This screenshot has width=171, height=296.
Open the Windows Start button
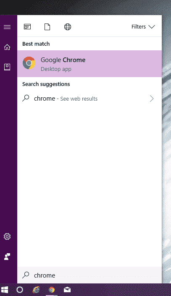pos(5,290)
